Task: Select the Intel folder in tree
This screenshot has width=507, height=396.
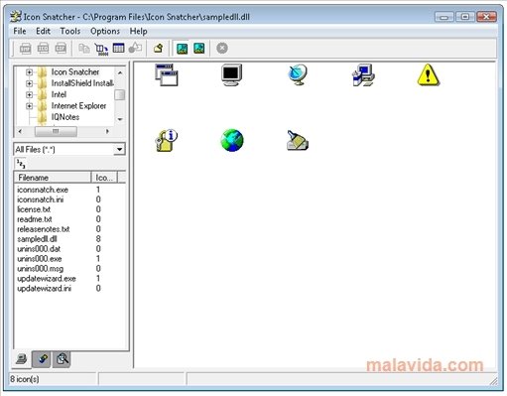Action: [x=59, y=94]
